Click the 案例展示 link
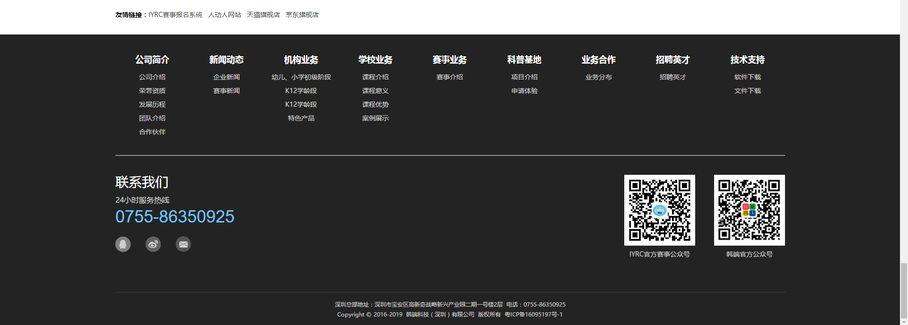 [375, 118]
